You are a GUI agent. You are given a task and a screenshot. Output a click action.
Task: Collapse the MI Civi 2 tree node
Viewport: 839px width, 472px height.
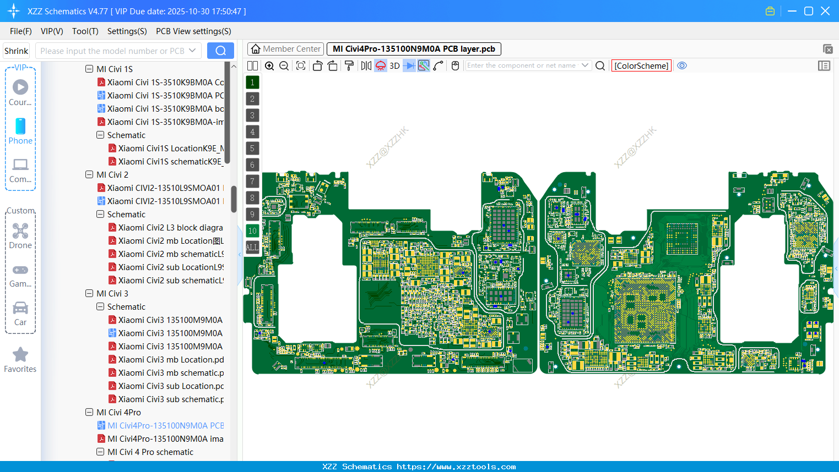tap(89, 174)
